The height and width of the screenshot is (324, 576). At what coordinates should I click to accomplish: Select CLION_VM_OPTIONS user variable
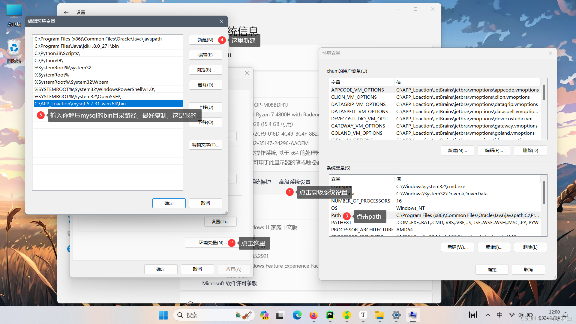coord(435,97)
